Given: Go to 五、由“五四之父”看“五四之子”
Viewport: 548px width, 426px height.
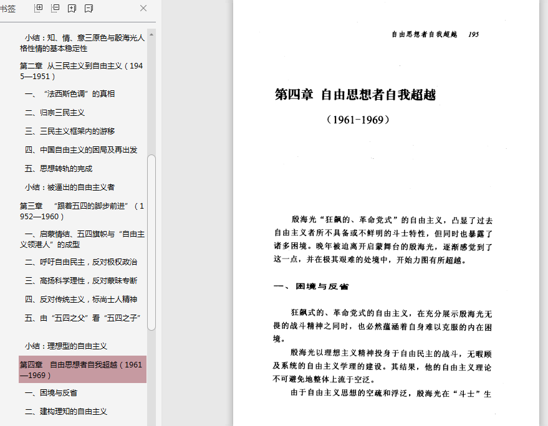Looking at the screenshot, I should pos(82,318).
